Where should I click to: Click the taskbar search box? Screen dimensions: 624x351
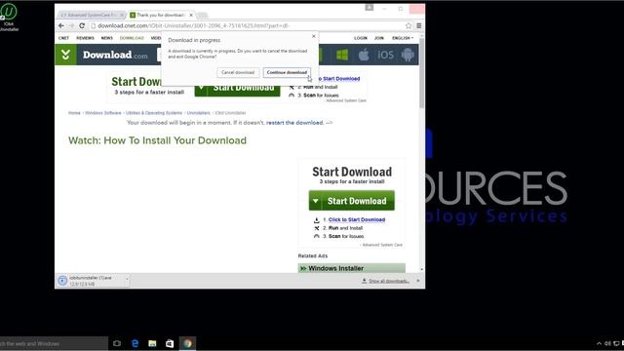54,343
